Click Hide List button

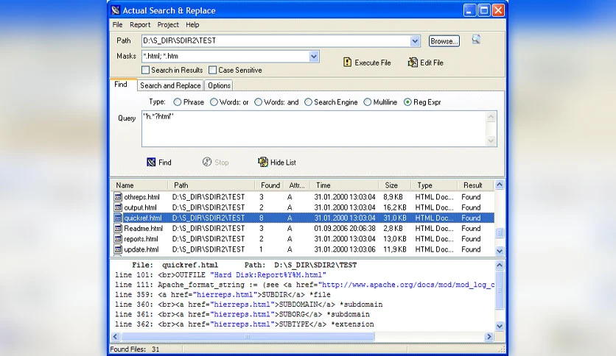tap(277, 163)
